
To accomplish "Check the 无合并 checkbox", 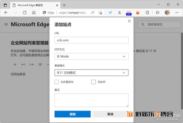I will tap(94, 82).
